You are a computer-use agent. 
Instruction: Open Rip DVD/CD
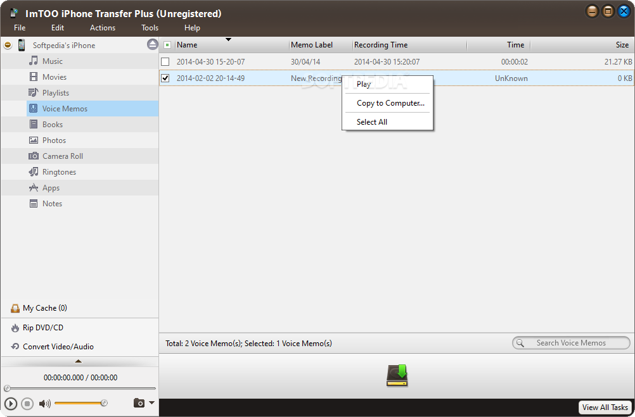click(43, 328)
